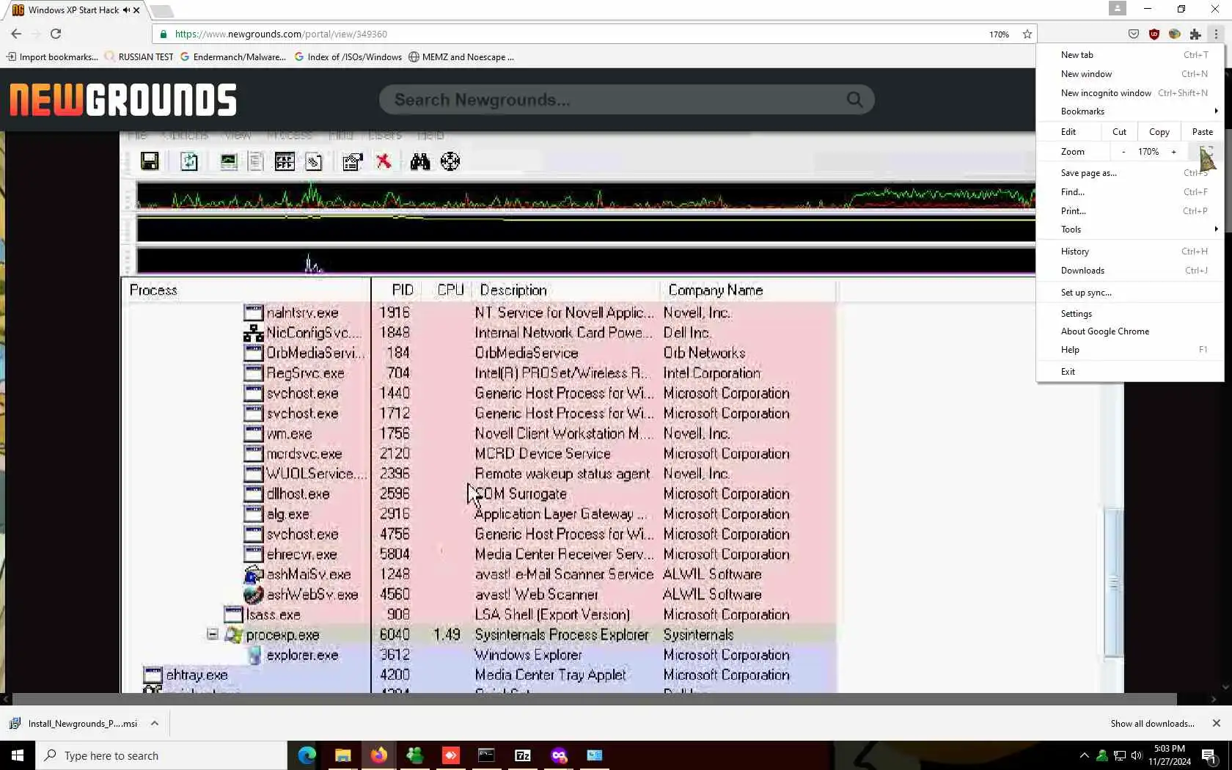The width and height of the screenshot is (1232, 770).
Task: Sort by the Process column header
Action: coord(246,290)
